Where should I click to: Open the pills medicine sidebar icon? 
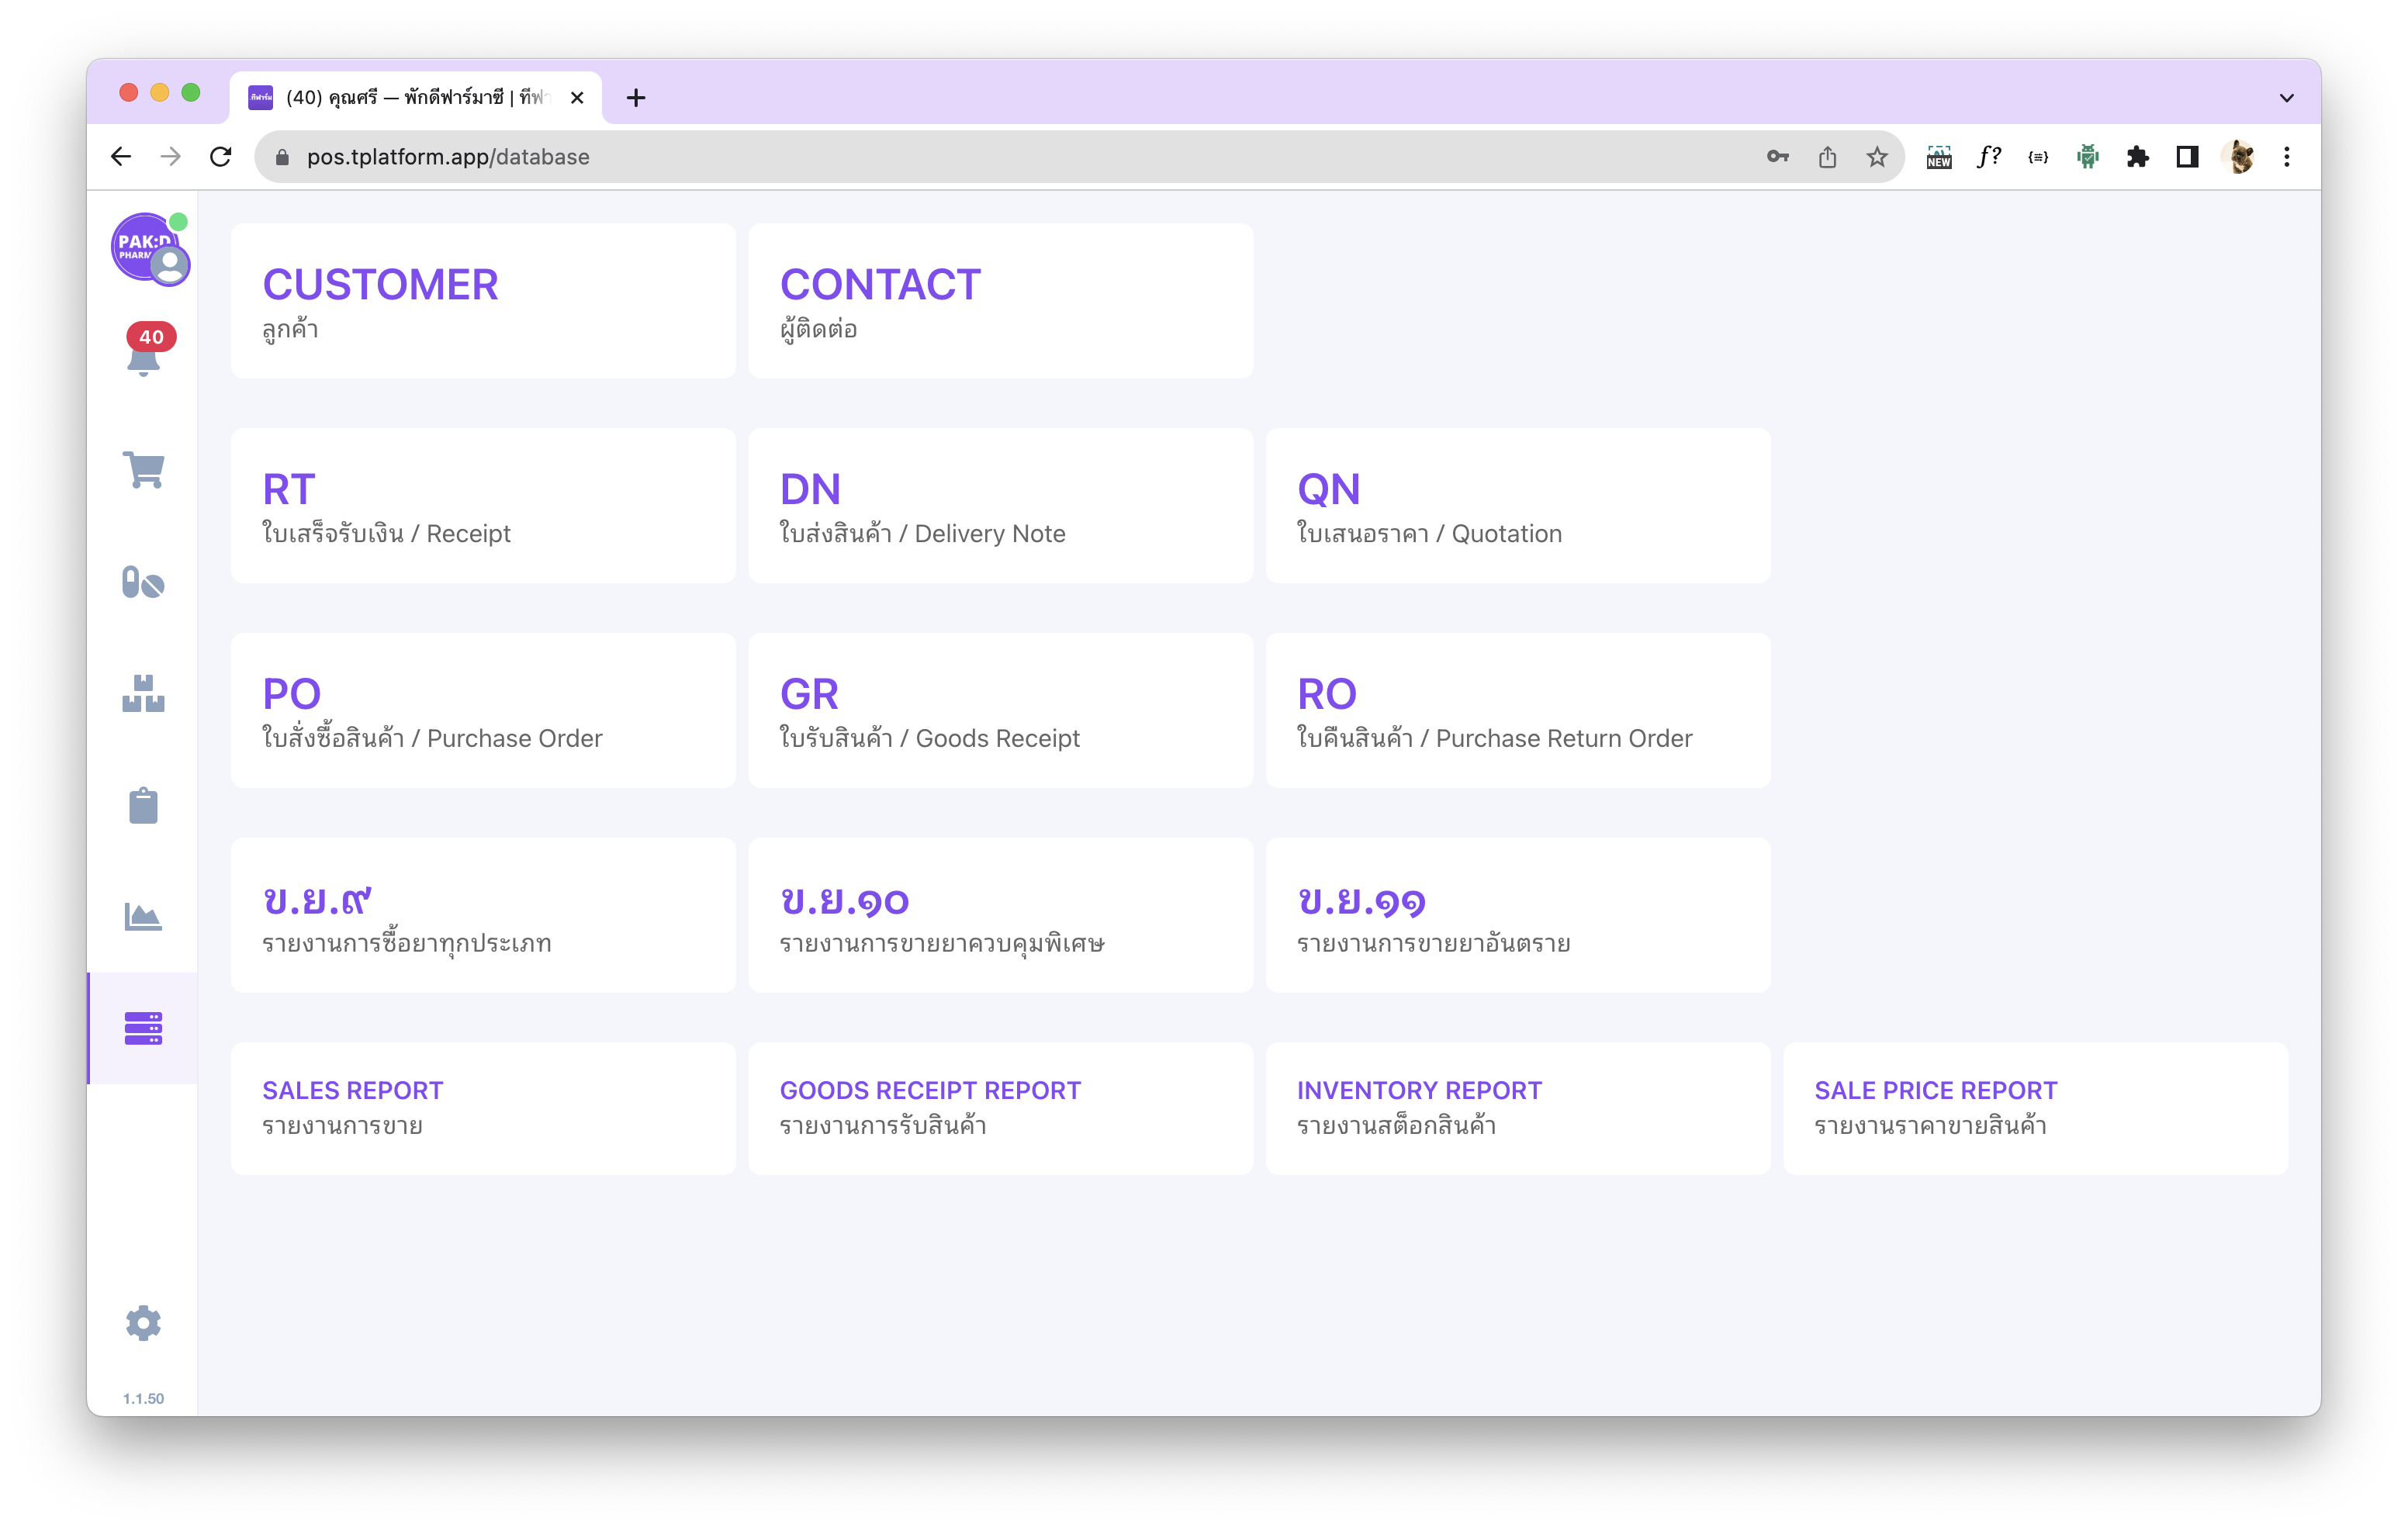tap(143, 582)
